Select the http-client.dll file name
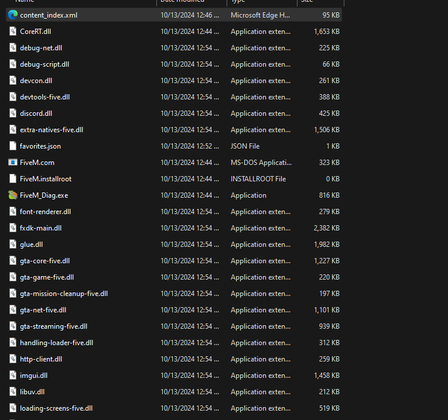The width and height of the screenshot is (448, 420). [41, 359]
